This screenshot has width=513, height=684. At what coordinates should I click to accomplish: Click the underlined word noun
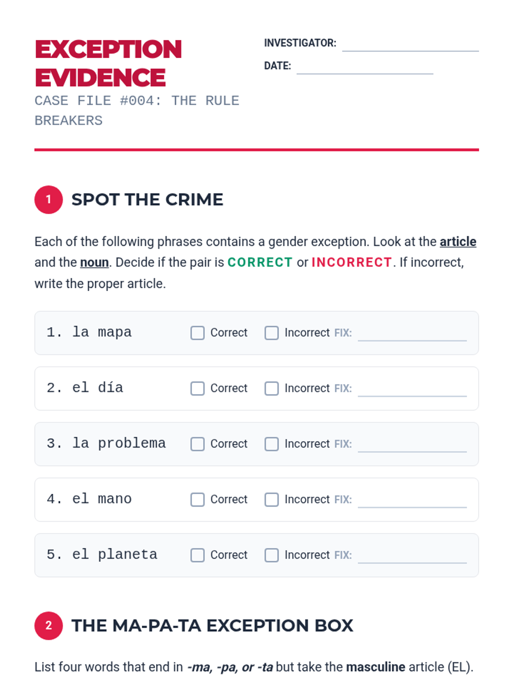click(x=94, y=262)
